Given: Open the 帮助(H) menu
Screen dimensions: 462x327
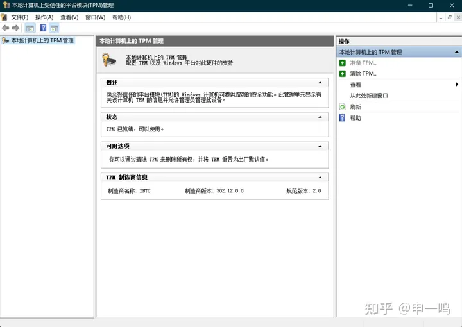Looking at the screenshot, I should (121, 17).
